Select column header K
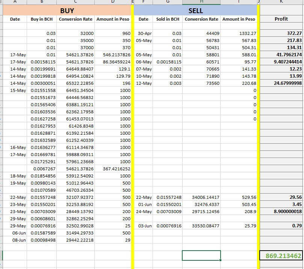 click(x=281, y=2)
